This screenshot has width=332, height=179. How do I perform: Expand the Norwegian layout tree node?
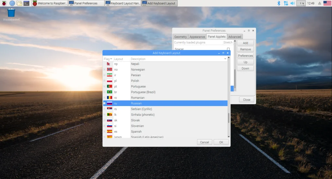[104, 70]
